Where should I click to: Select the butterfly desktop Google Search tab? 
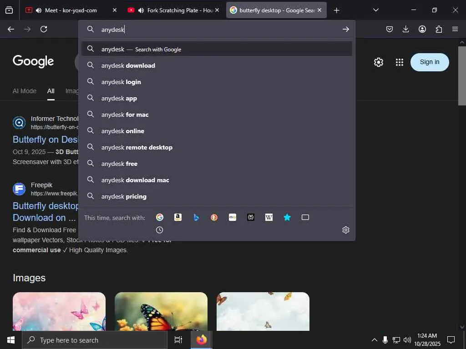pos(276,10)
